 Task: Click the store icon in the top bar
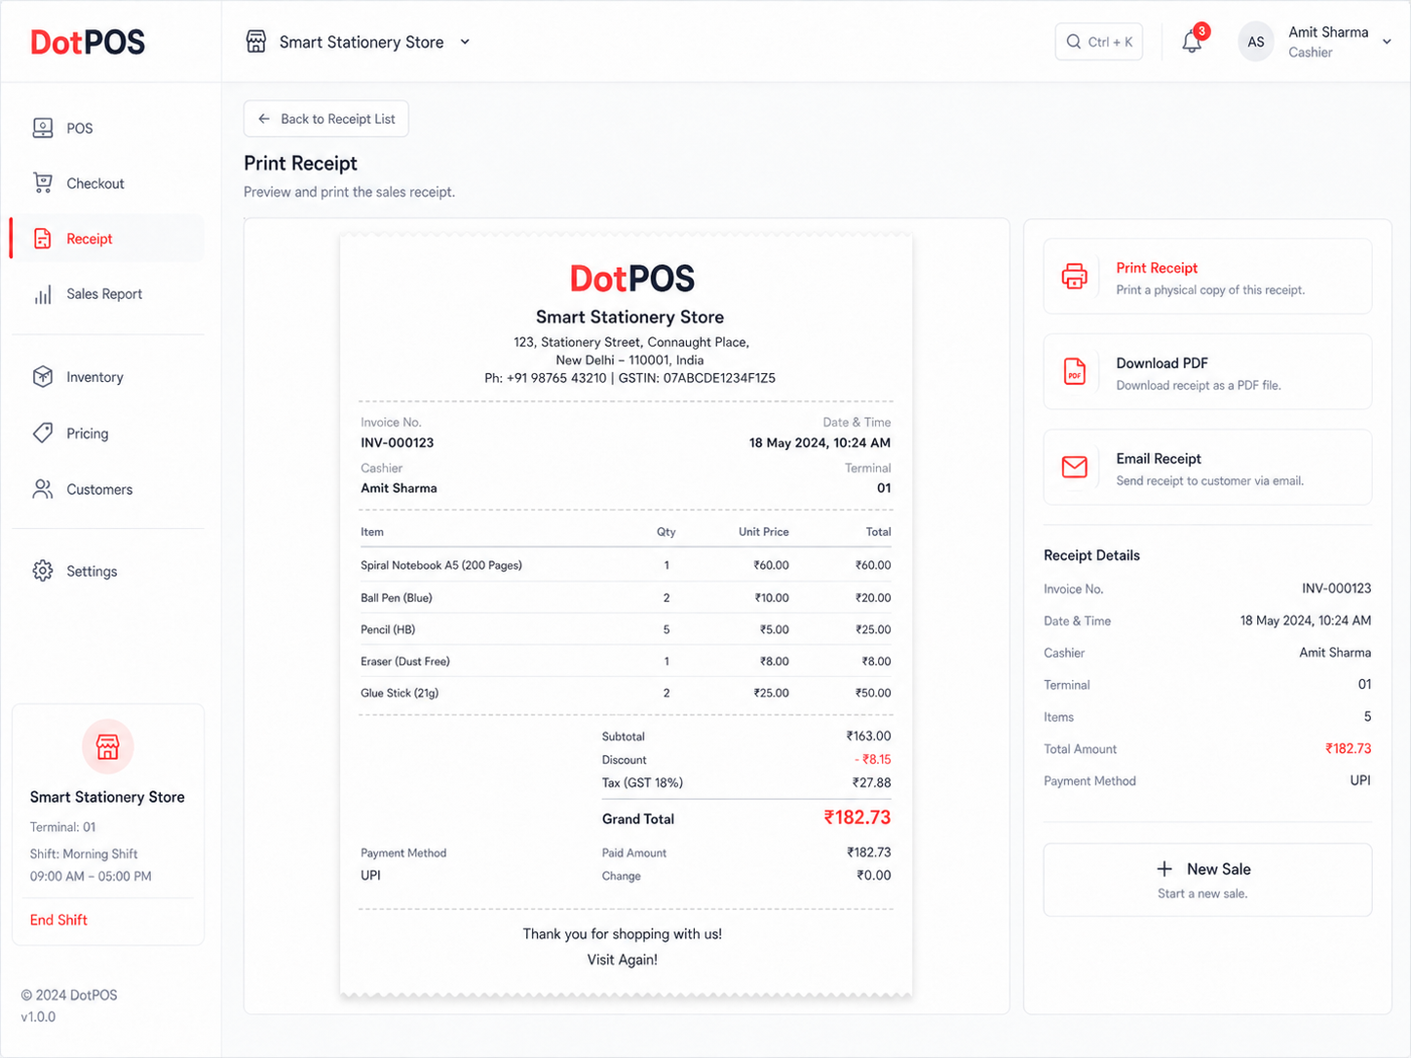[256, 42]
